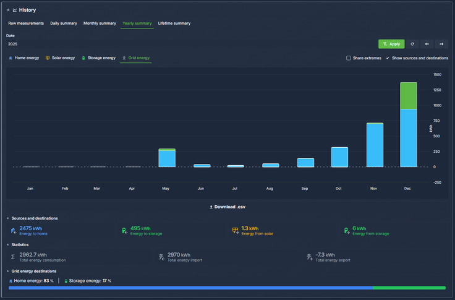The image size is (455, 300).
Task: Go to previous year with left arrow
Action: point(427,44)
